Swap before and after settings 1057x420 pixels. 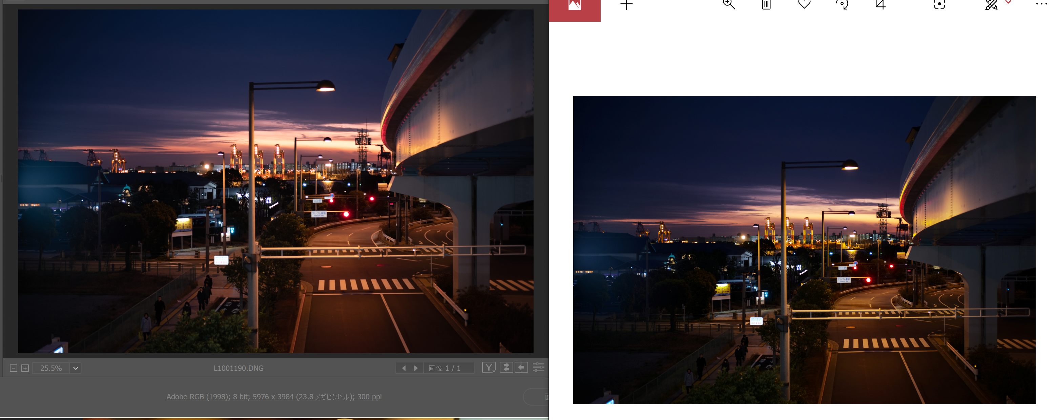coord(506,367)
